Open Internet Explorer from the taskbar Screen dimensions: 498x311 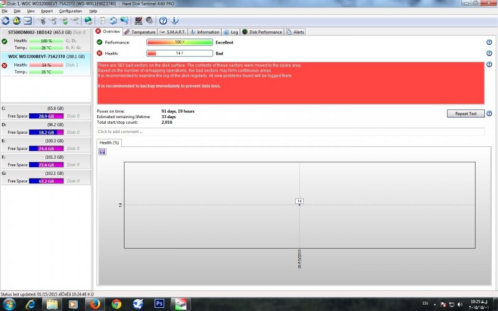[x=31, y=304]
